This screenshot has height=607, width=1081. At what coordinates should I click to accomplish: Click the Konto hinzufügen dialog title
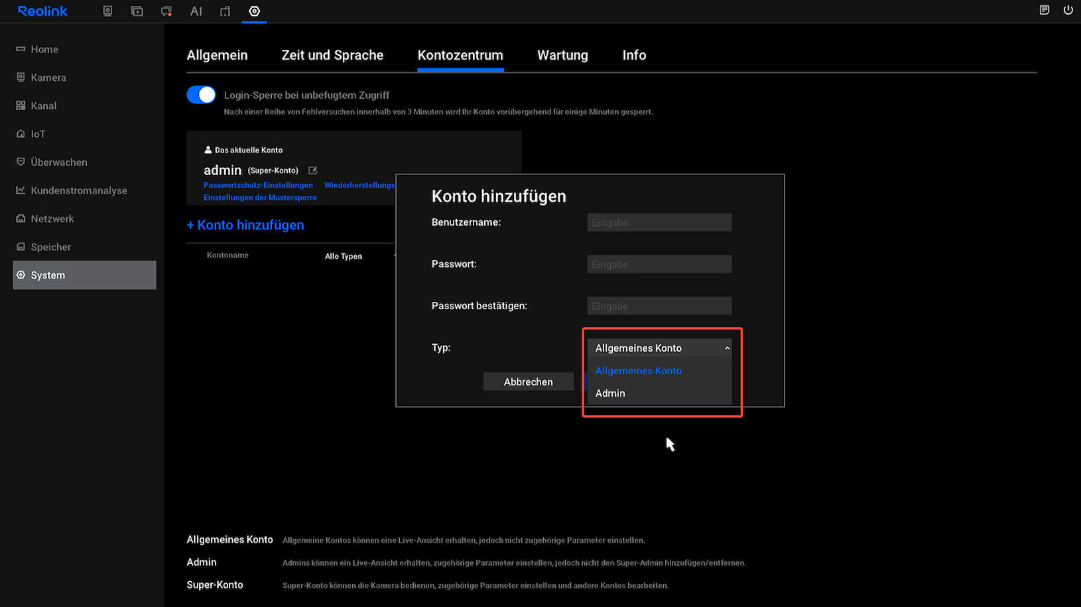499,196
